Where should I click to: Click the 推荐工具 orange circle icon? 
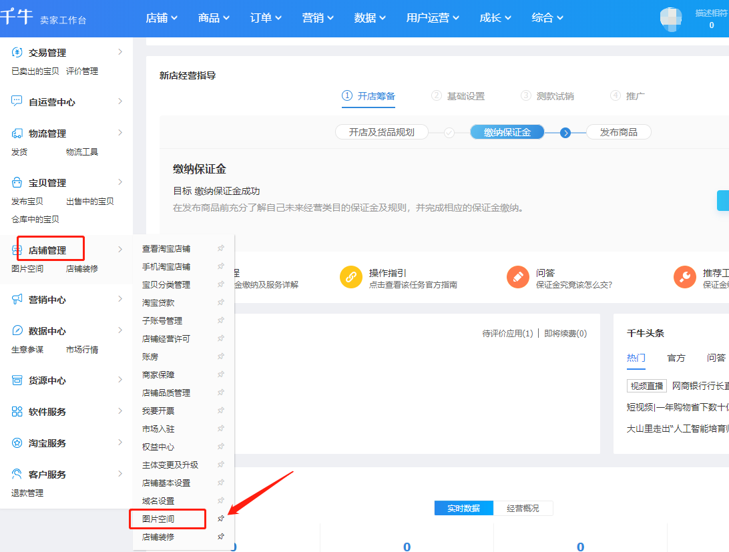click(684, 276)
